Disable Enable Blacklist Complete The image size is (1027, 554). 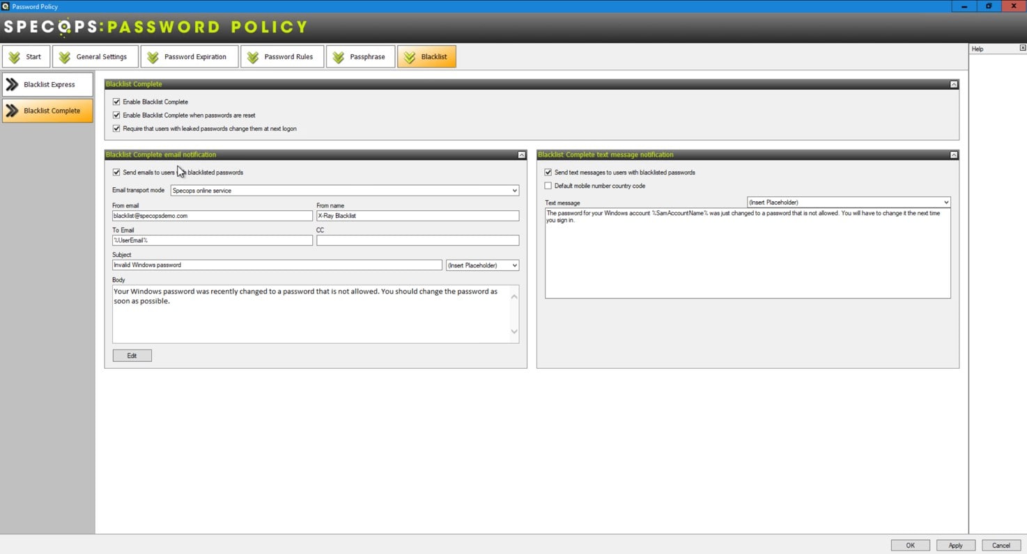pos(116,102)
